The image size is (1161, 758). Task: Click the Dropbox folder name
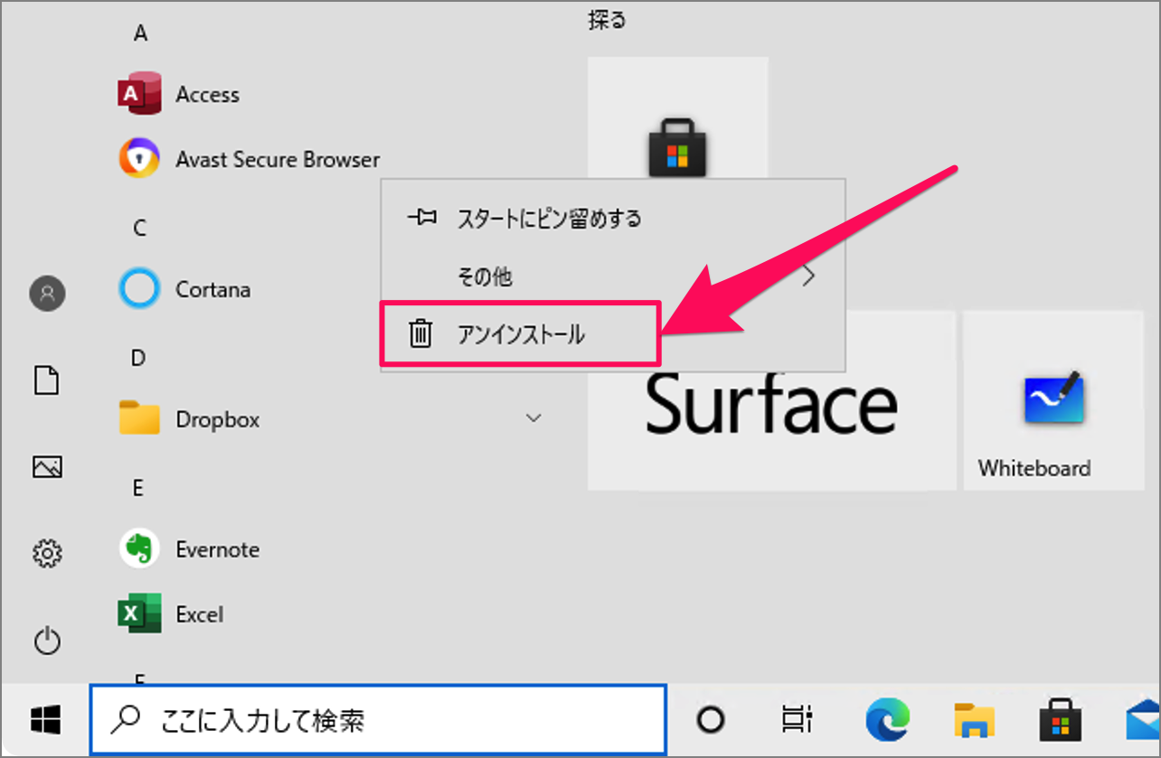coord(218,420)
